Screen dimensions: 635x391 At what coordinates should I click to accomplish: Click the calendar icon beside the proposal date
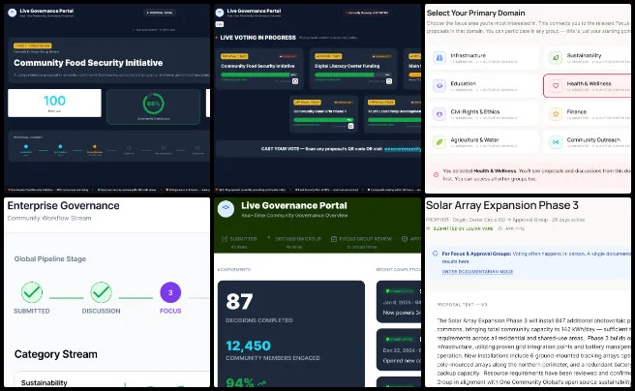coord(500,228)
